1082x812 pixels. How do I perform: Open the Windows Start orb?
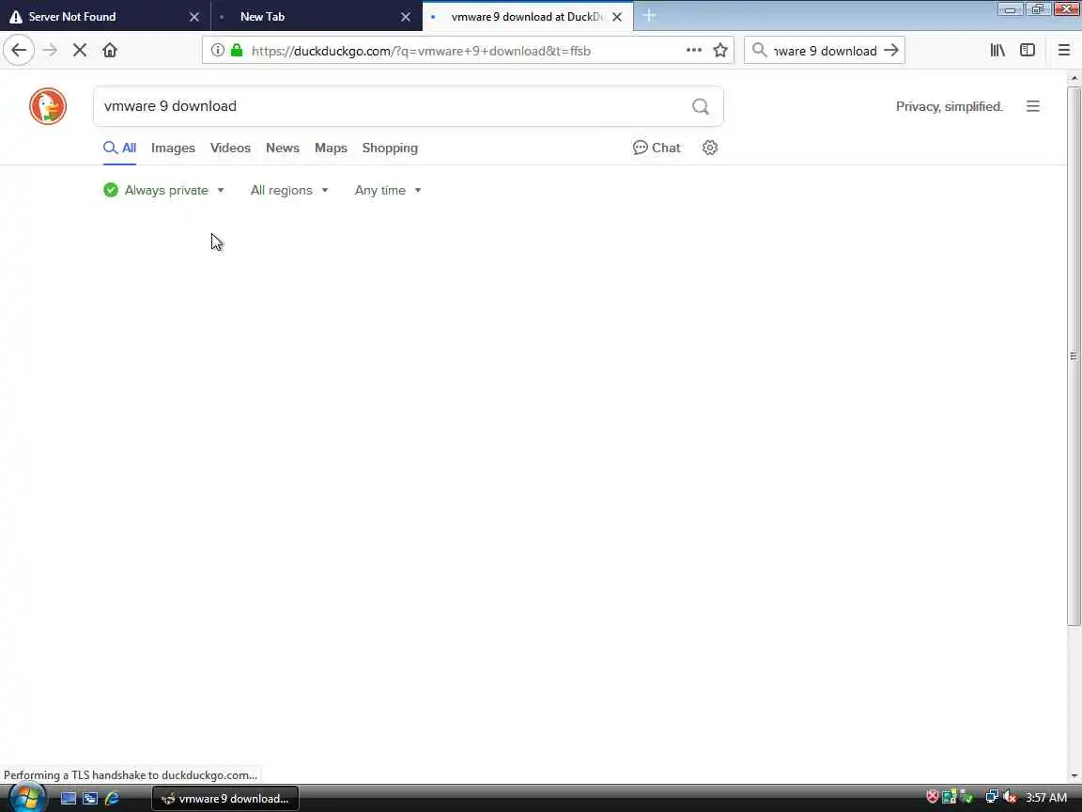[x=27, y=798]
